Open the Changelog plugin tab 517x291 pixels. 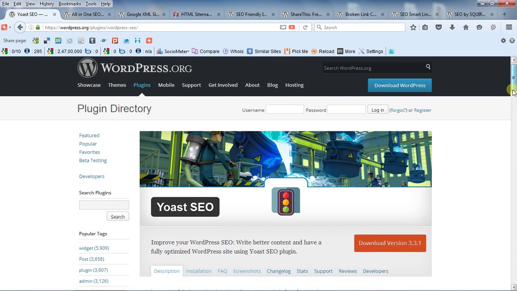(x=279, y=271)
